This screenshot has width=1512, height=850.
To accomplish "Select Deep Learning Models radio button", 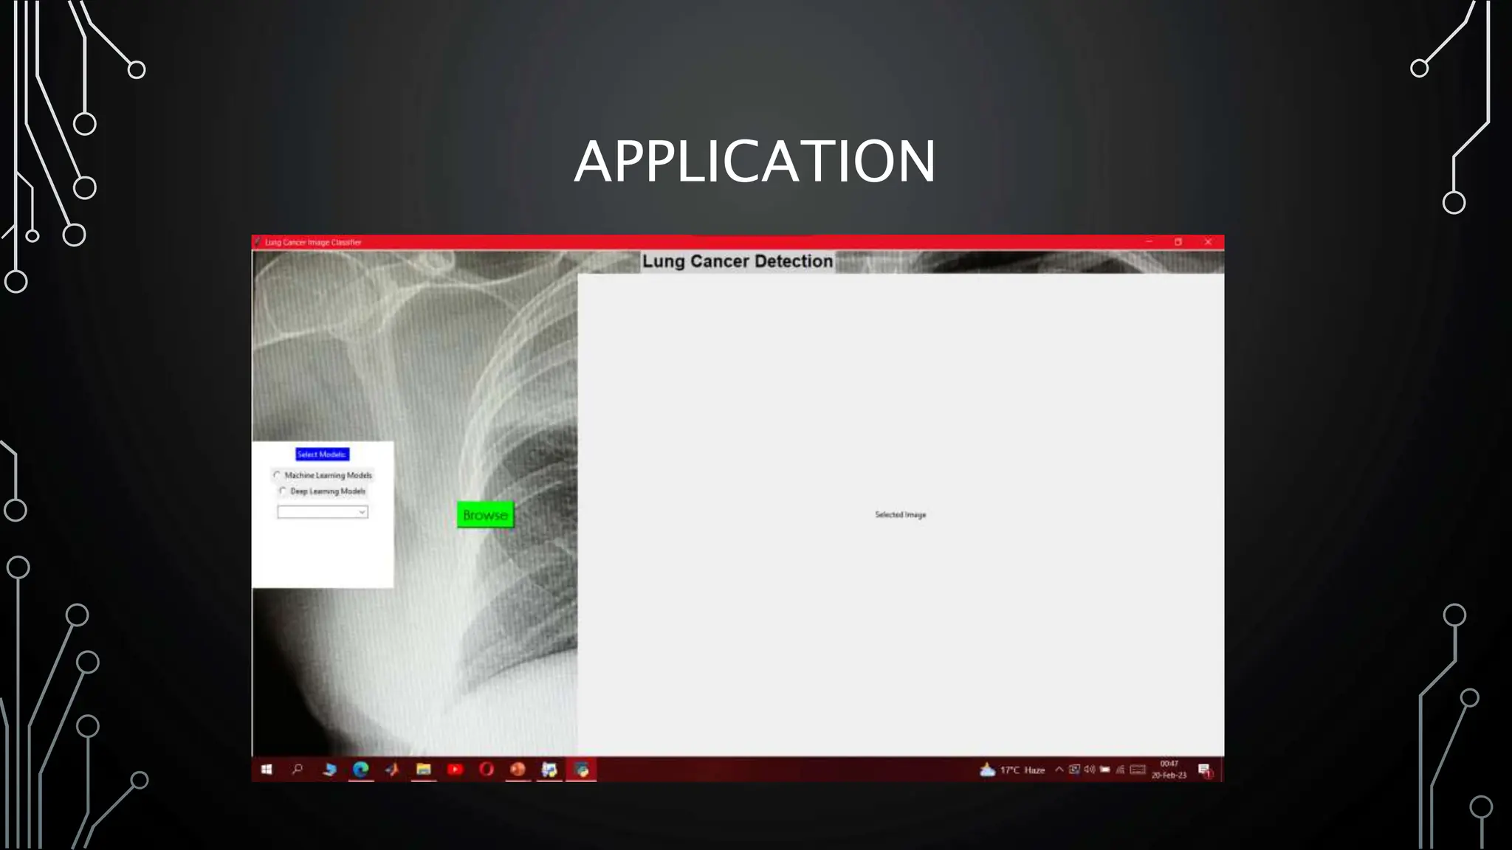I will click(283, 491).
